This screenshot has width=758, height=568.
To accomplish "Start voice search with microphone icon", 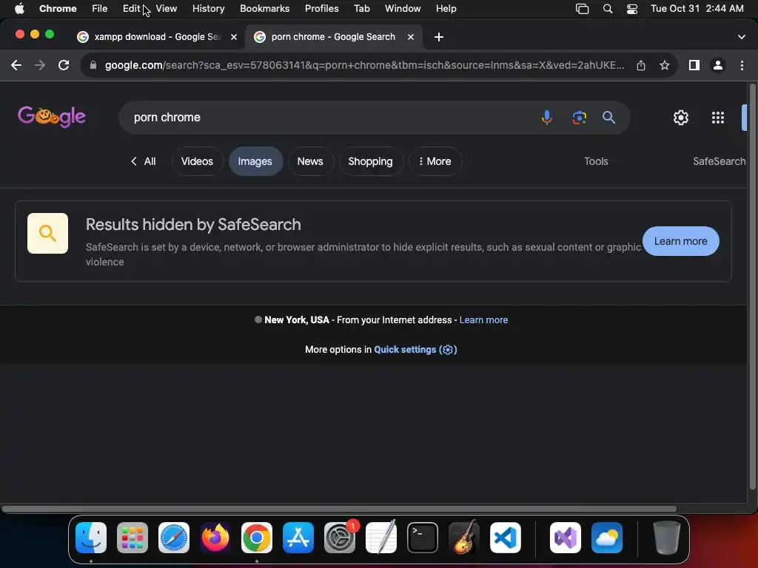I will point(547,118).
